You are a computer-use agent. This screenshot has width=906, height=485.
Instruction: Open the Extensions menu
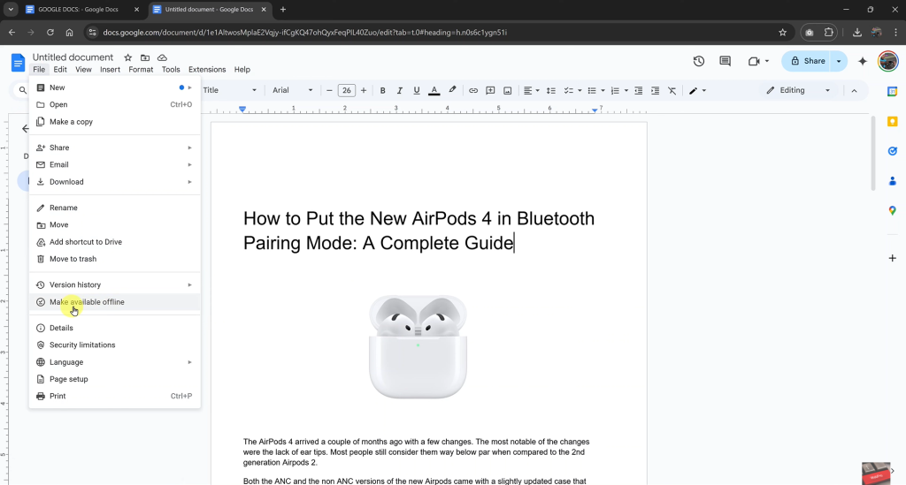(207, 69)
